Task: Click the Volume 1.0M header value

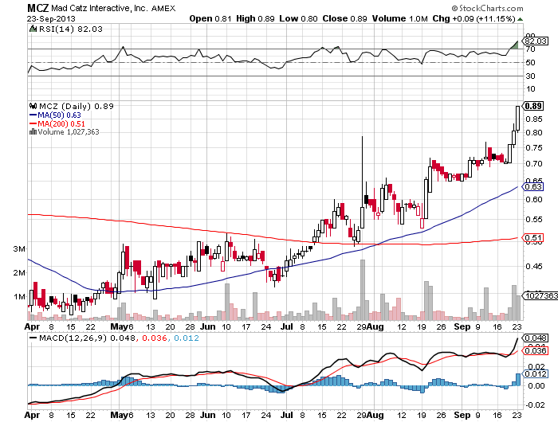Action: pyautogui.click(x=399, y=18)
